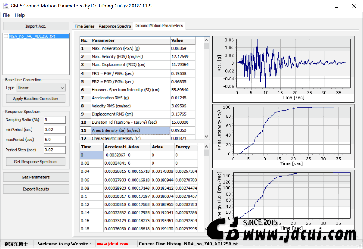Viewport: 363px width, 249px height.
Task: Select the Ground Motion Parameters tab
Action: pyautogui.click(x=159, y=26)
